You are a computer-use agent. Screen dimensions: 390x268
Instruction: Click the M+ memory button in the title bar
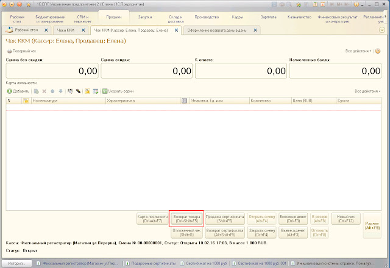coord(339,4)
